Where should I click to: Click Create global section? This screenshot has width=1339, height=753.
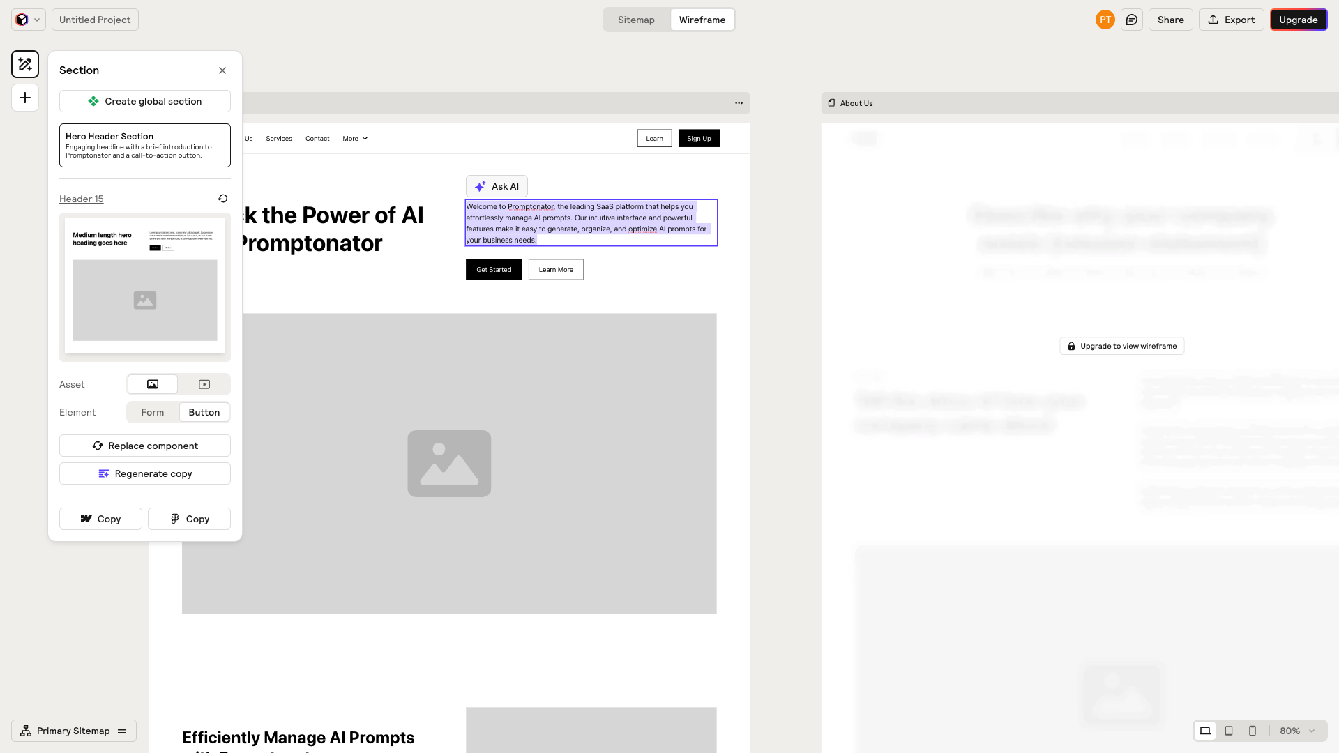[x=144, y=101]
